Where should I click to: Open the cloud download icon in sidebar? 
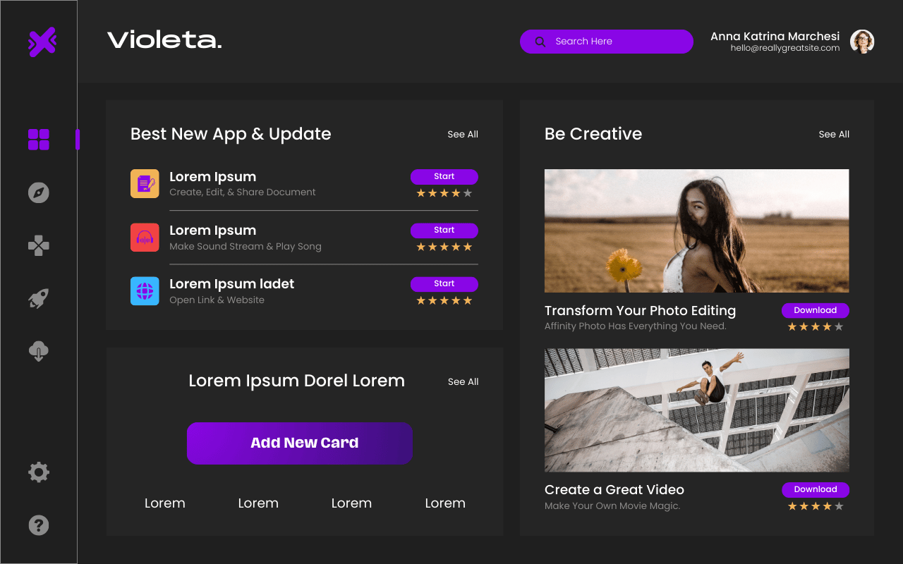coord(39,351)
